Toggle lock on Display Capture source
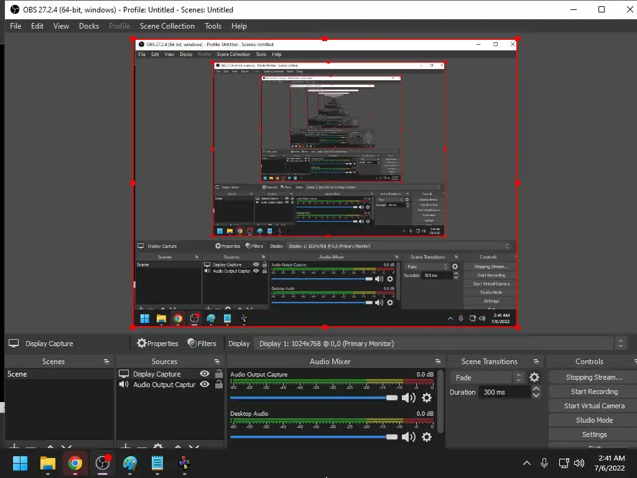Screen dimensions: 637x478 218,373
